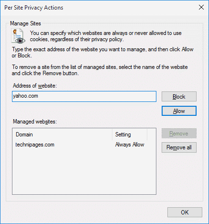Click the privacy document eye icon
Viewport: 209px width, 224px height.
[18, 36]
